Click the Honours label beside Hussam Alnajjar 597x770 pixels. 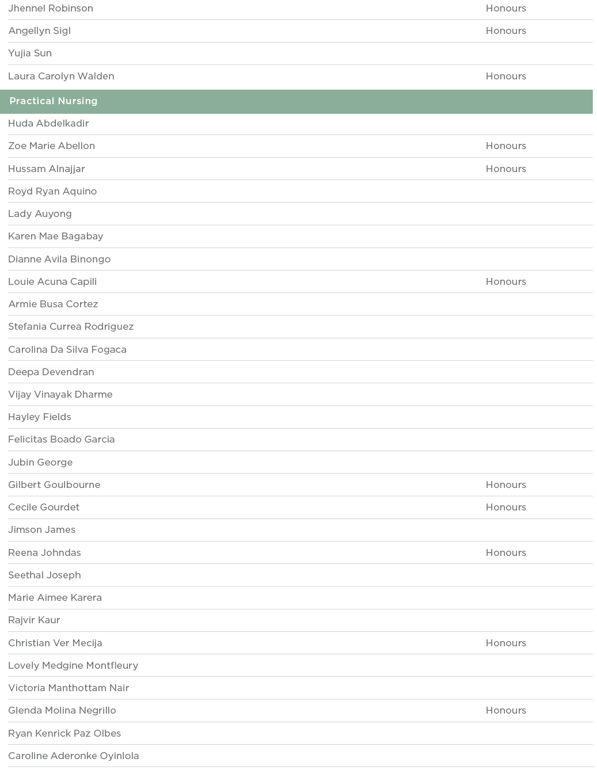click(505, 169)
